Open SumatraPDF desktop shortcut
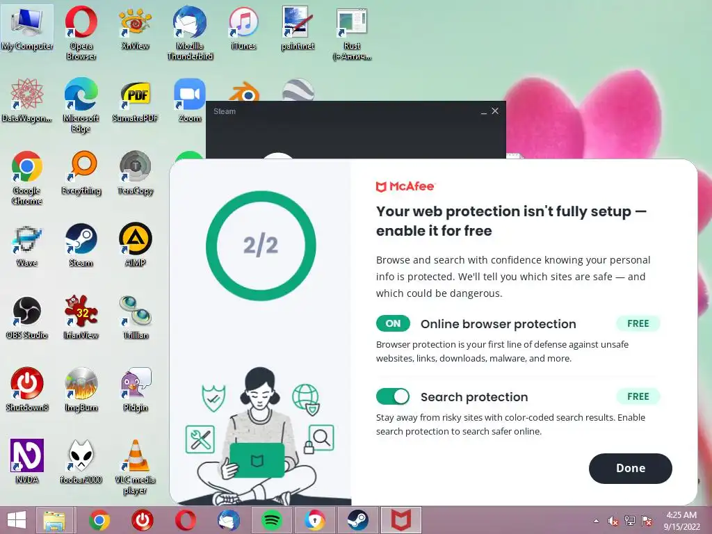The image size is (712, 534). [x=135, y=101]
